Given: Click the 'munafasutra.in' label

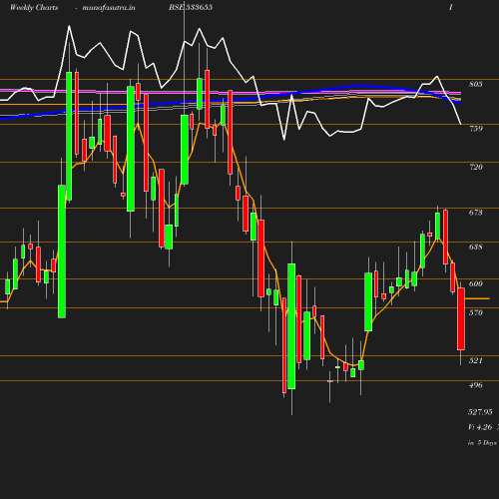Looking at the screenshot, I should tap(109, 8).
